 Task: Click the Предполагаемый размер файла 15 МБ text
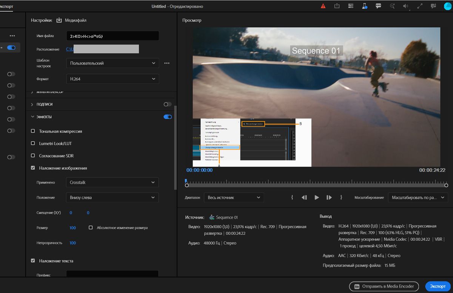(359, 265)
